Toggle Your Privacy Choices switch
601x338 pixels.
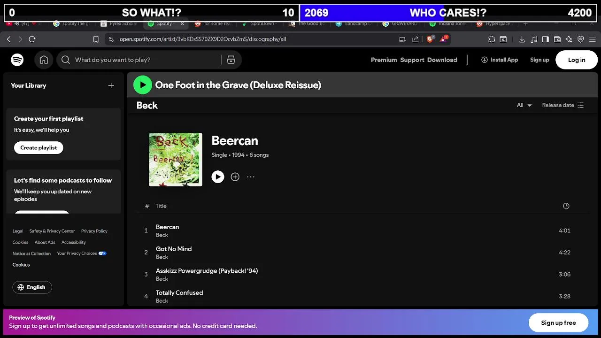pos(102,253)
